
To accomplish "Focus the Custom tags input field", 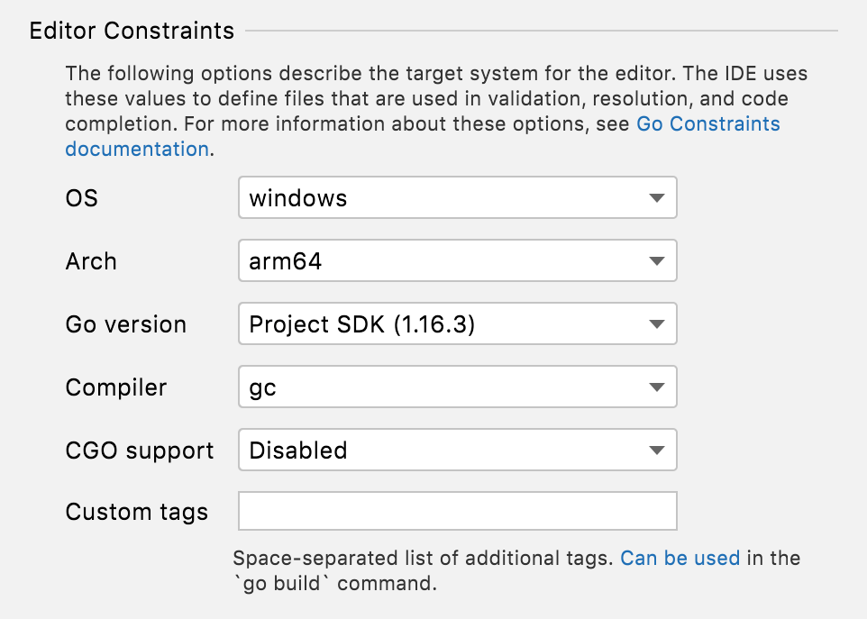I will [x=458, y=511].
